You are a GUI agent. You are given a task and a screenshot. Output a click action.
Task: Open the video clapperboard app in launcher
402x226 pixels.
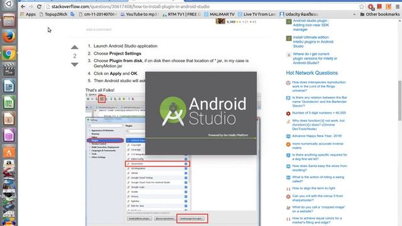(x=9, y=69)
